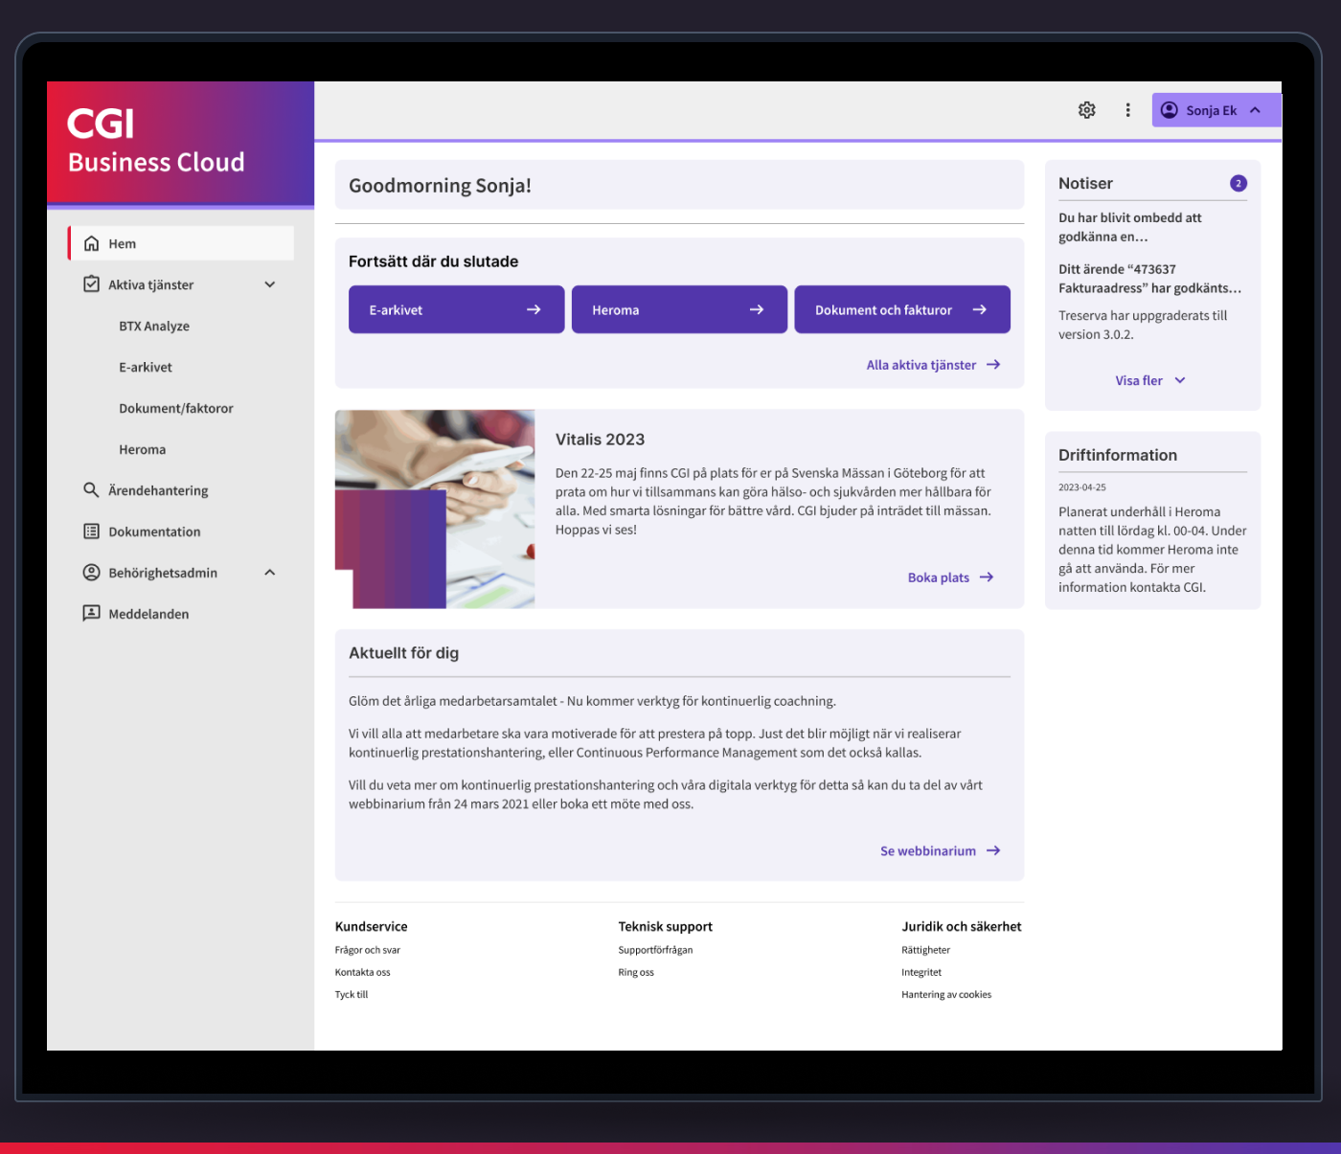Open notice about being asked to approve
The width and height of the screenshot is (1341, 1154).
(1130, 227)
